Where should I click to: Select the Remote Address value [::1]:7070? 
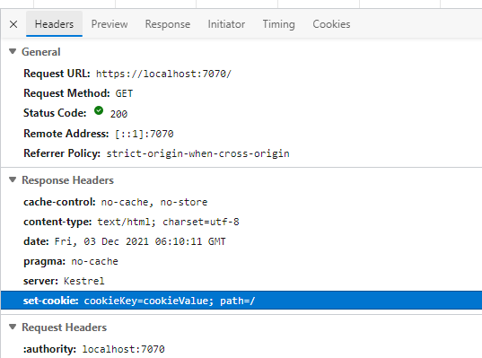point(145,134)
